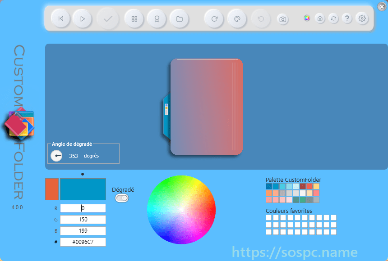Click the gradient folder preview image

pos(203,107)
